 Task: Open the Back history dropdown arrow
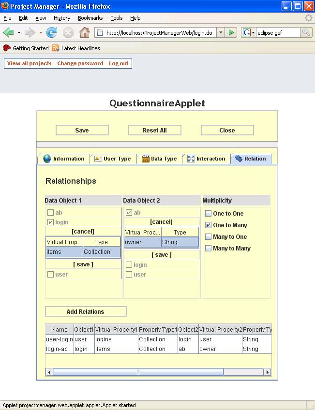(19, 33)
